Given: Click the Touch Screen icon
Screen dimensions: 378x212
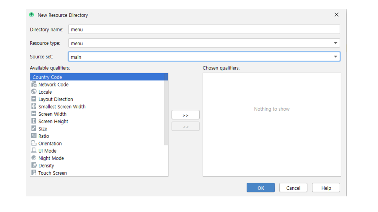Looking at the screenshot, I should pyautogui.click(x=34, y=173).
